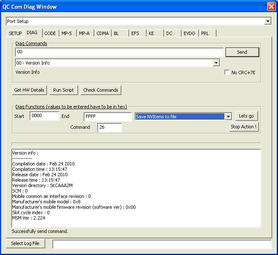This screenshot has height=255, width=278.
Task: Go to the MP-A tab
Action: [x=84, y=33]
